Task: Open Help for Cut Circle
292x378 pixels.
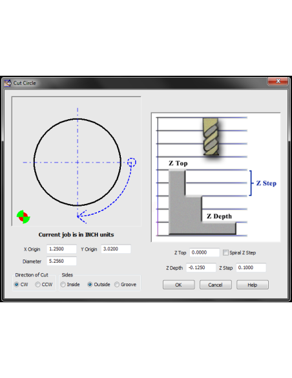Action: 253,285
